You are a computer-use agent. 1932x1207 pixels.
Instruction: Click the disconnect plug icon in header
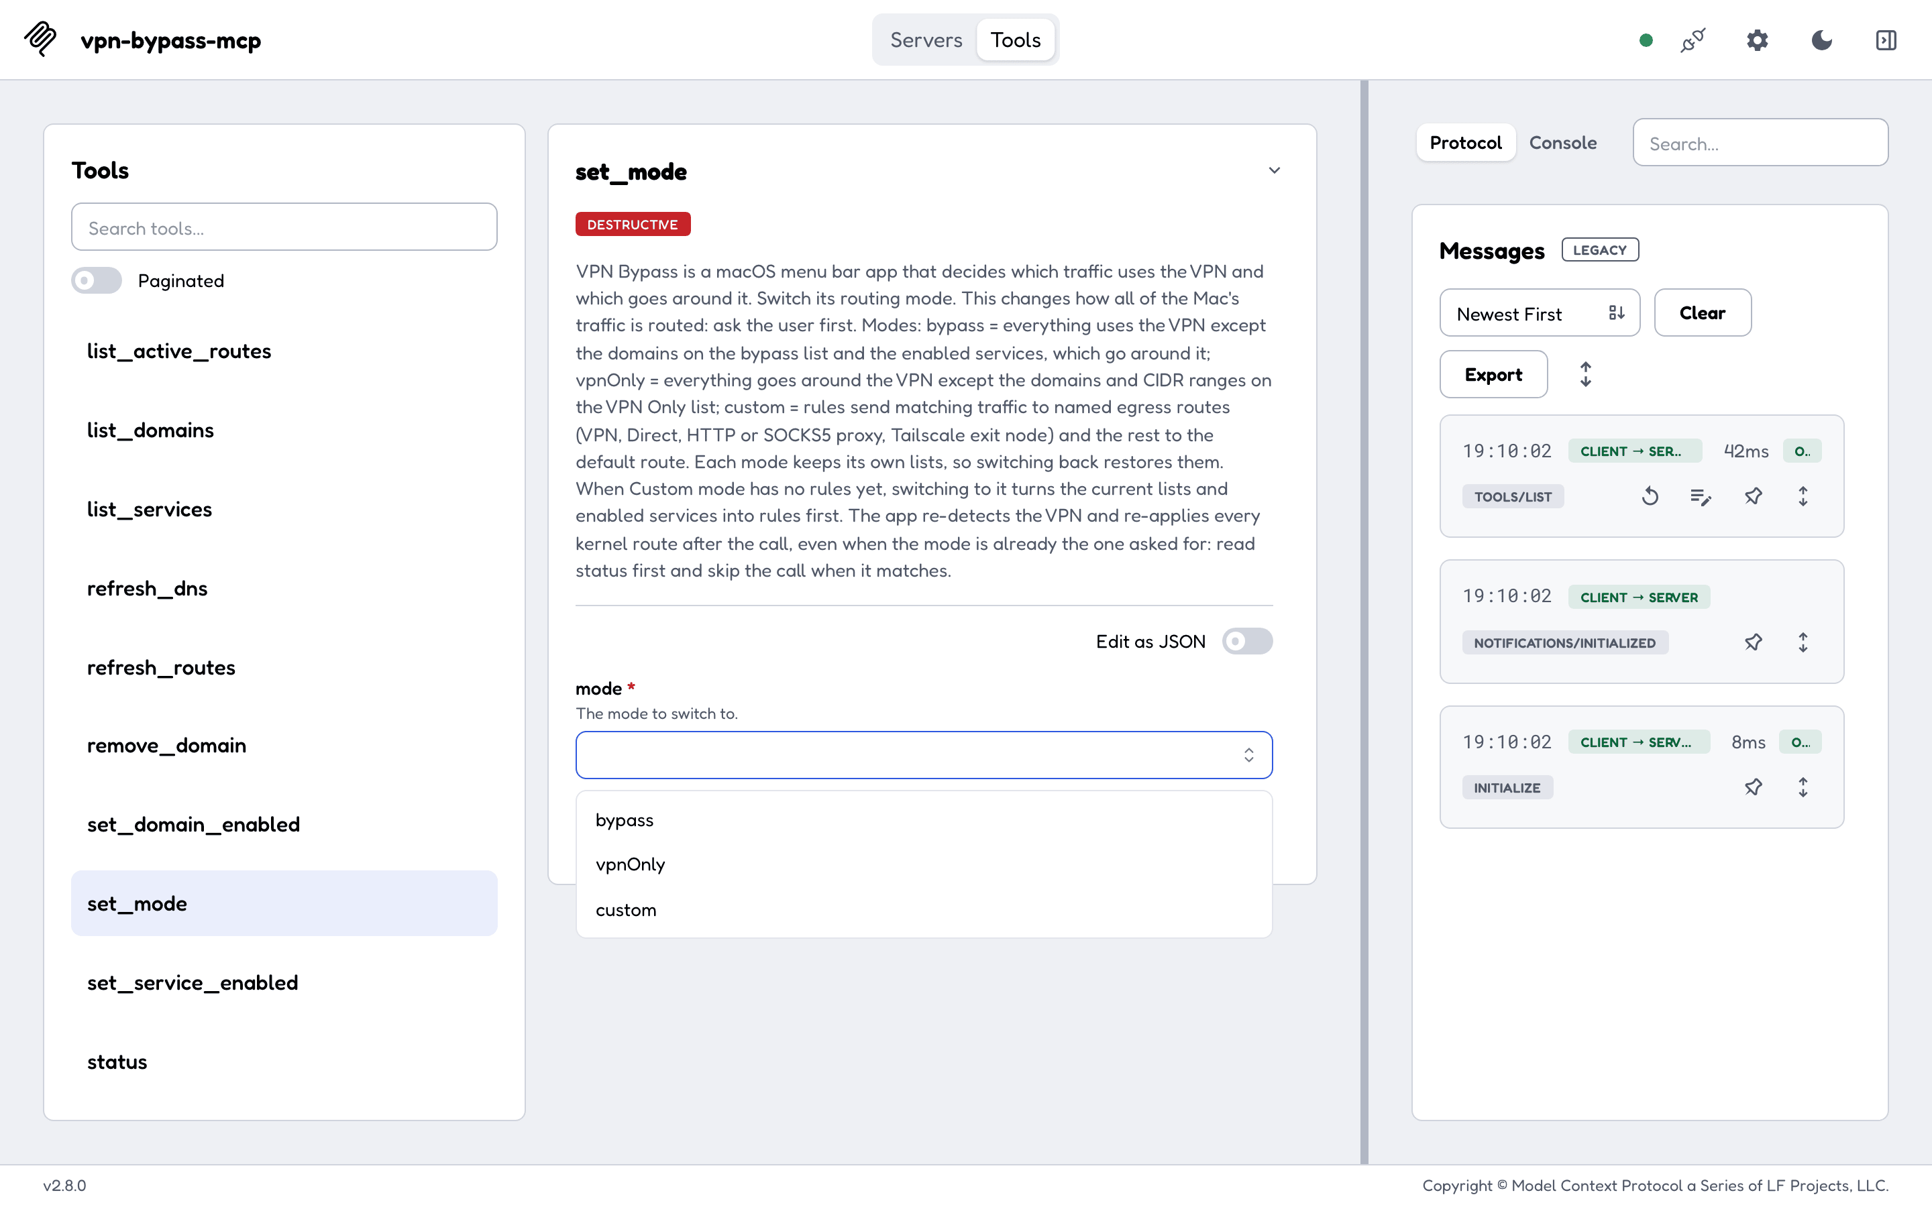click(1693, 40)
